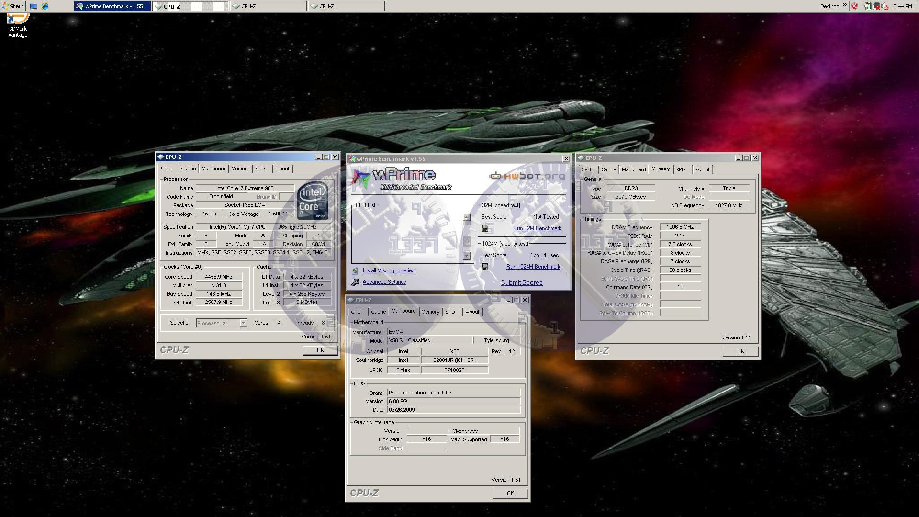Click the Show Desktop quick launch icon
The height and width of the screenshot is (517, 919).
(x=34, y=6)
